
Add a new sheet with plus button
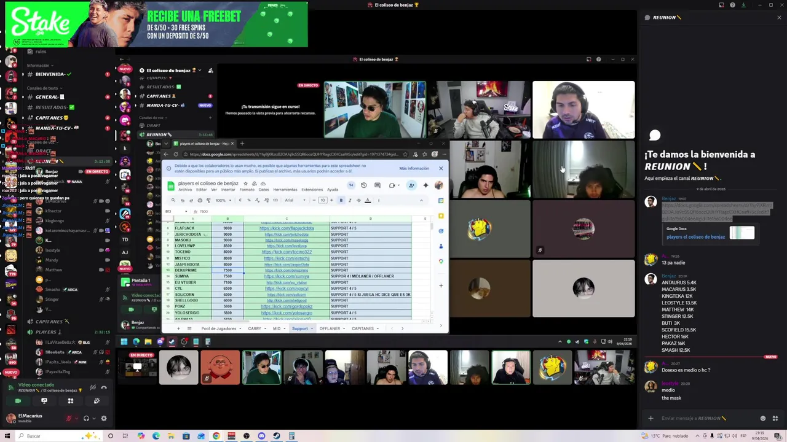[178, 328]
